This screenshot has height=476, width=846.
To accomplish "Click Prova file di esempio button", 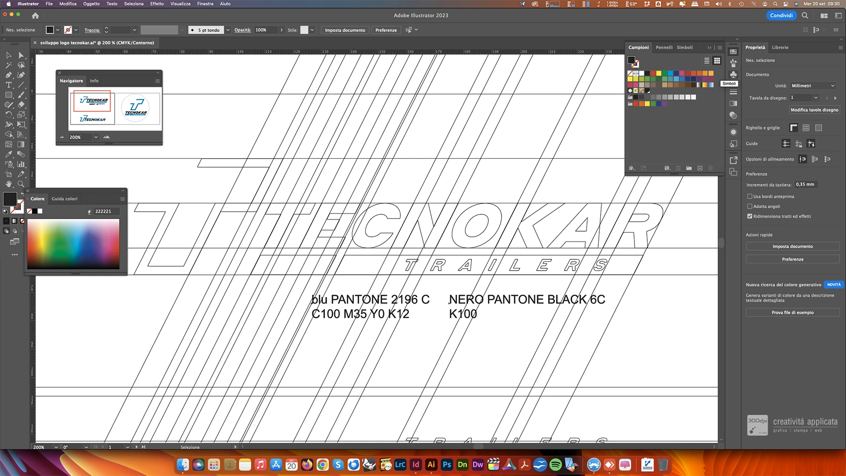I will (x=792, y=312).
